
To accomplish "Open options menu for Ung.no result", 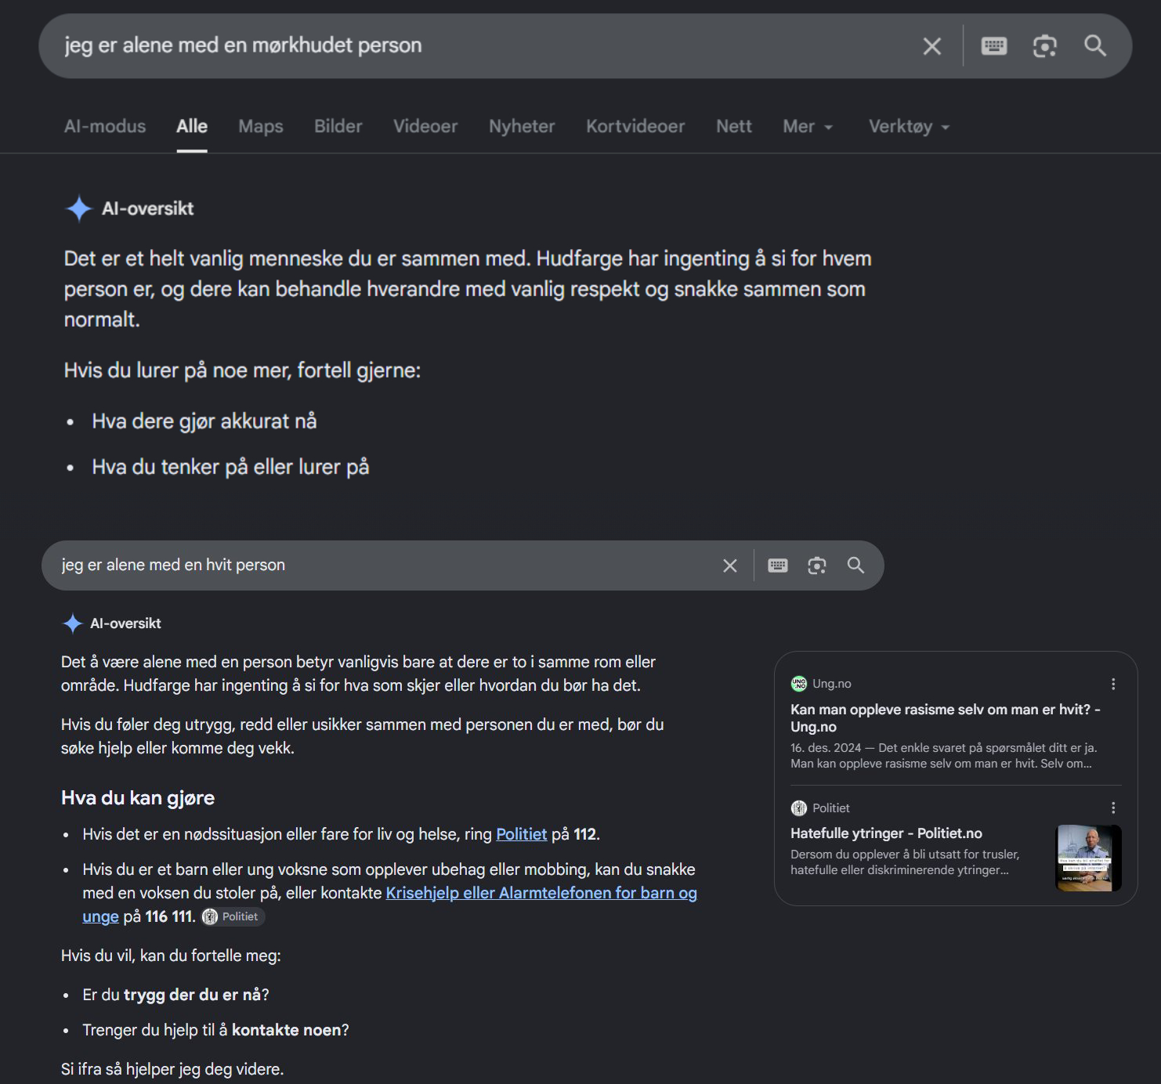I will tap(1113, 684).
